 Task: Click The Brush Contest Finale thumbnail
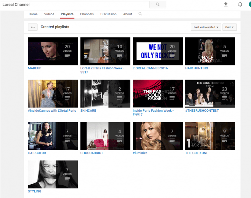tap(210, 94)
